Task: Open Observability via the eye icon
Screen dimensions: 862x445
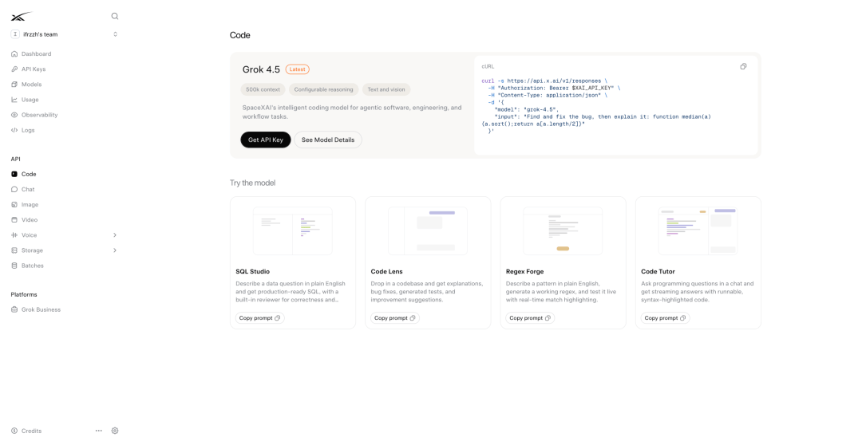Action: pyautogui.click(x=14, y=115)
